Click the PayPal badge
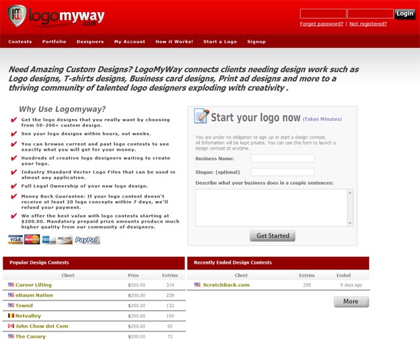The height and width of the screenshot is (341, 420). tap(87, 240)
